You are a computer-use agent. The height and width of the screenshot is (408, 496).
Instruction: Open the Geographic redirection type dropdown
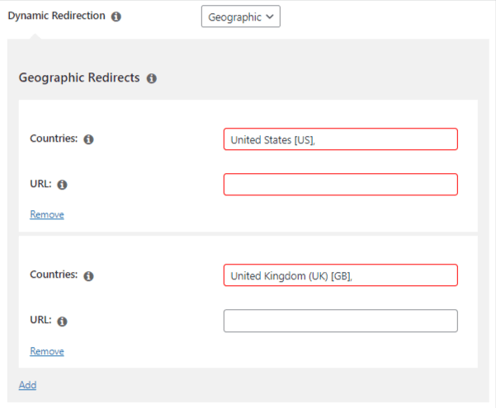click(x=240, y=16)
